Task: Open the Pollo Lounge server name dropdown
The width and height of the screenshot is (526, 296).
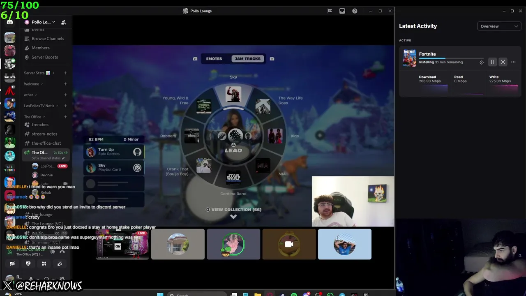Action: point(43,22)
